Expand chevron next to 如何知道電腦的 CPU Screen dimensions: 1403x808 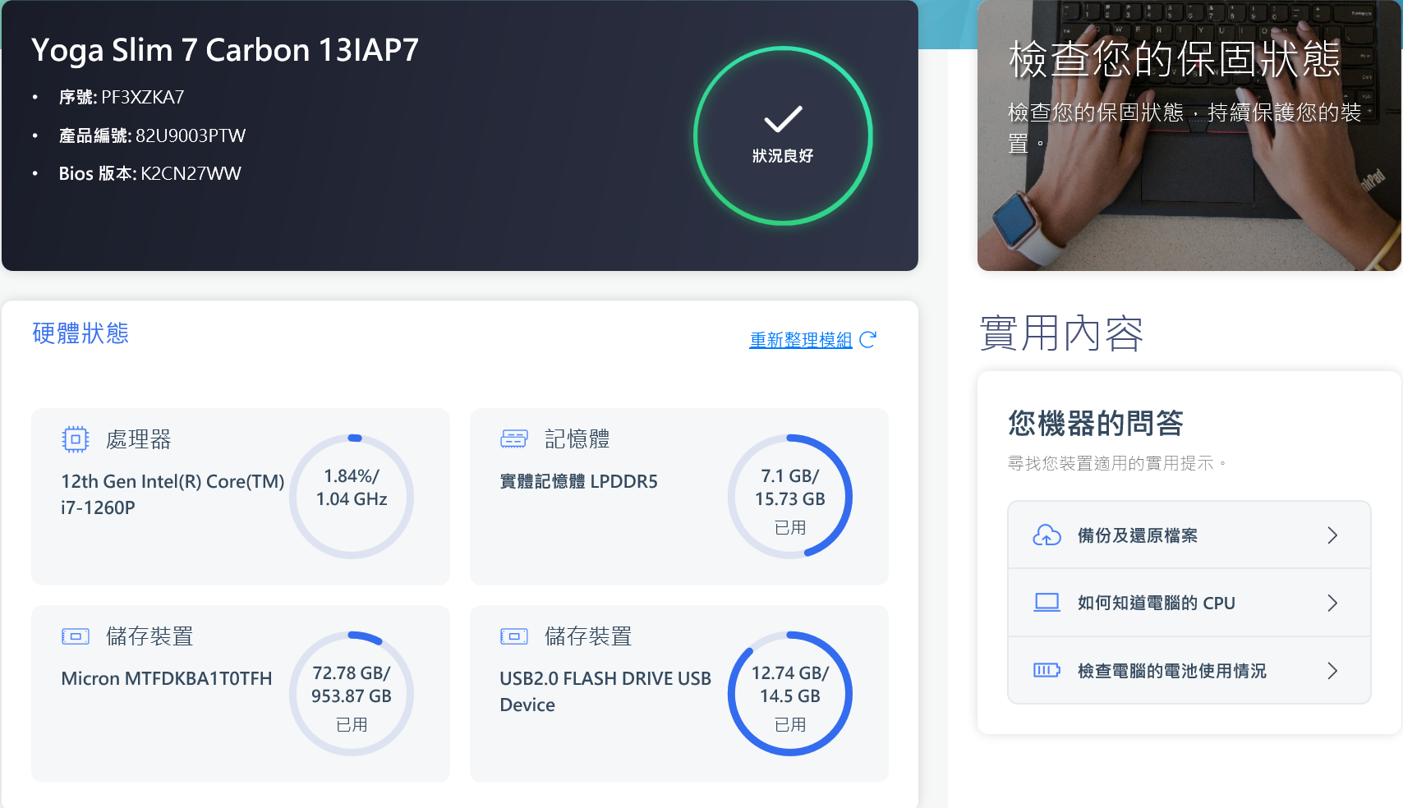(x=1332, y=603)
